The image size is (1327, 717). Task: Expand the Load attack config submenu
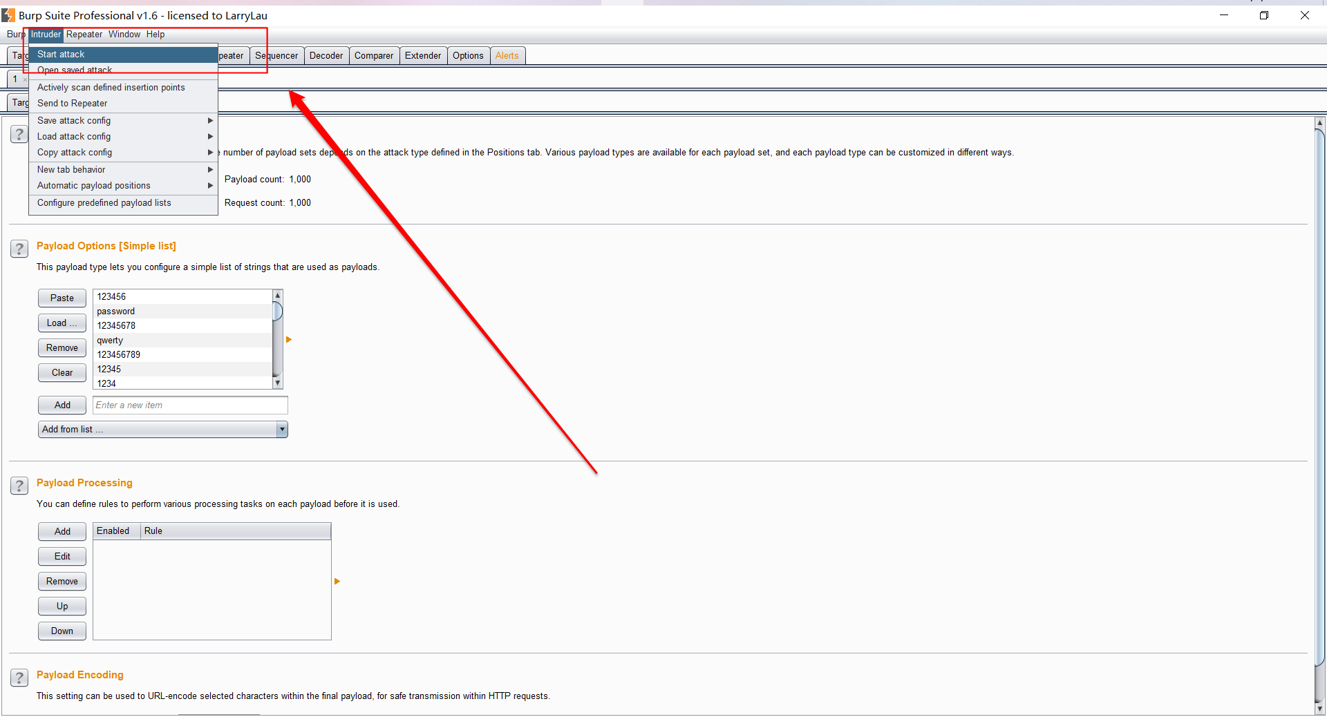[x=123, y=136]
